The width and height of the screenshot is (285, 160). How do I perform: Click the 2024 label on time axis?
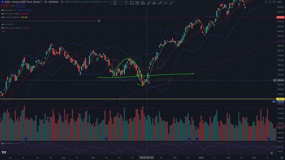pyautogui.click(x=201, y=158)
